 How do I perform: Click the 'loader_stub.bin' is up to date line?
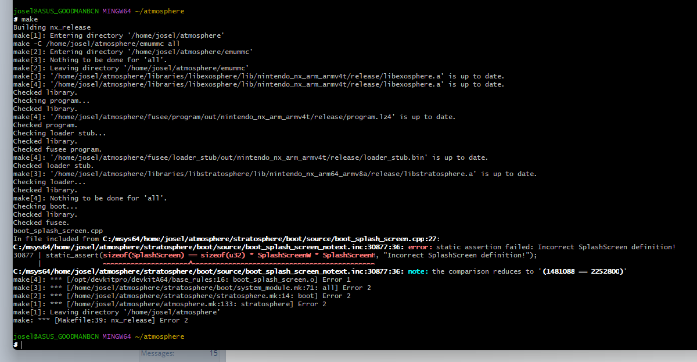click(250, 157)
